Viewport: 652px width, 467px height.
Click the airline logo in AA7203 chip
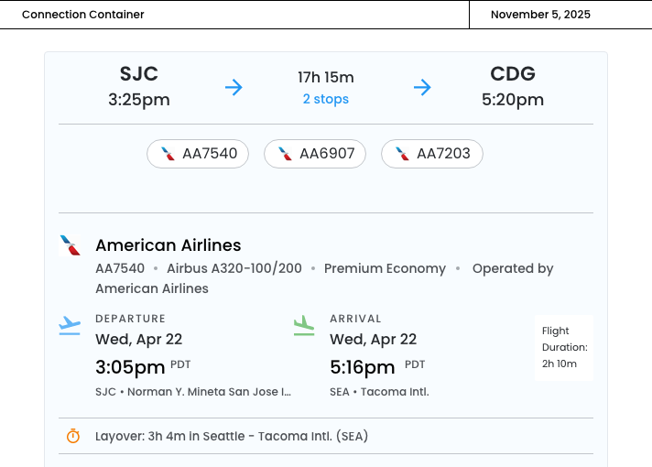[x=402, y=154]
